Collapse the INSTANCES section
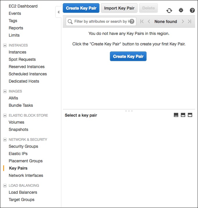This screenshot has width=198, height=208. pos(5,45)
